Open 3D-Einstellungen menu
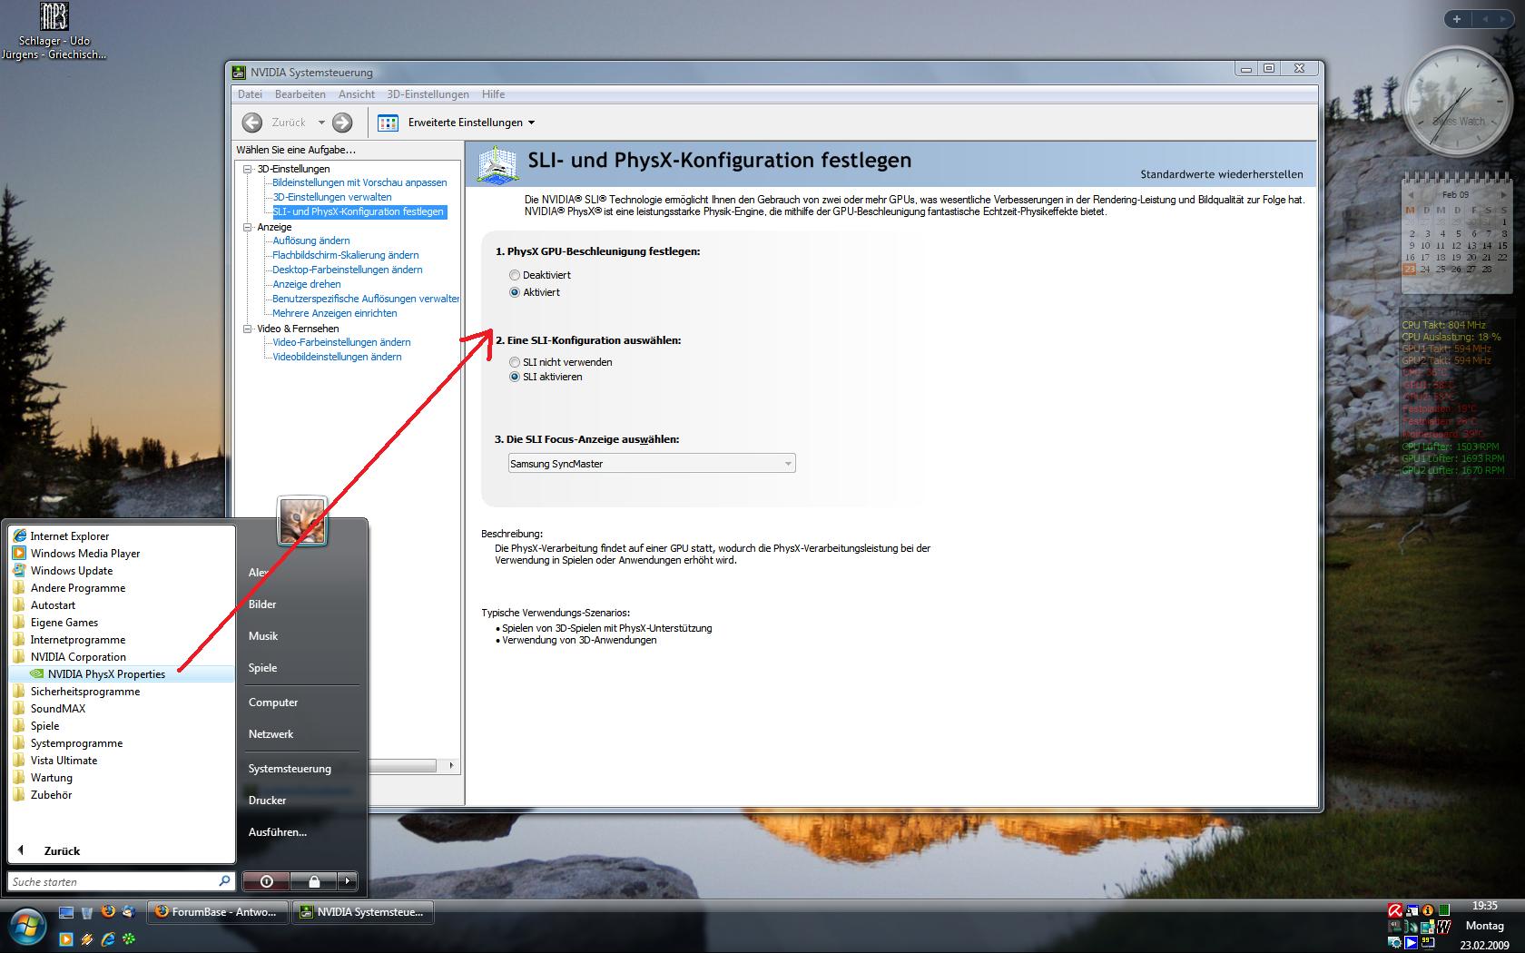 [428, 94]
